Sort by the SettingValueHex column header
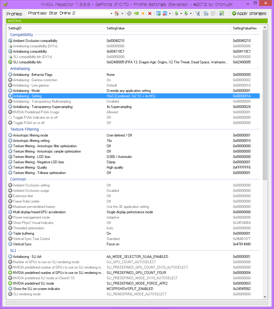The height and width of the screenshot is (309, 274). 245,28
